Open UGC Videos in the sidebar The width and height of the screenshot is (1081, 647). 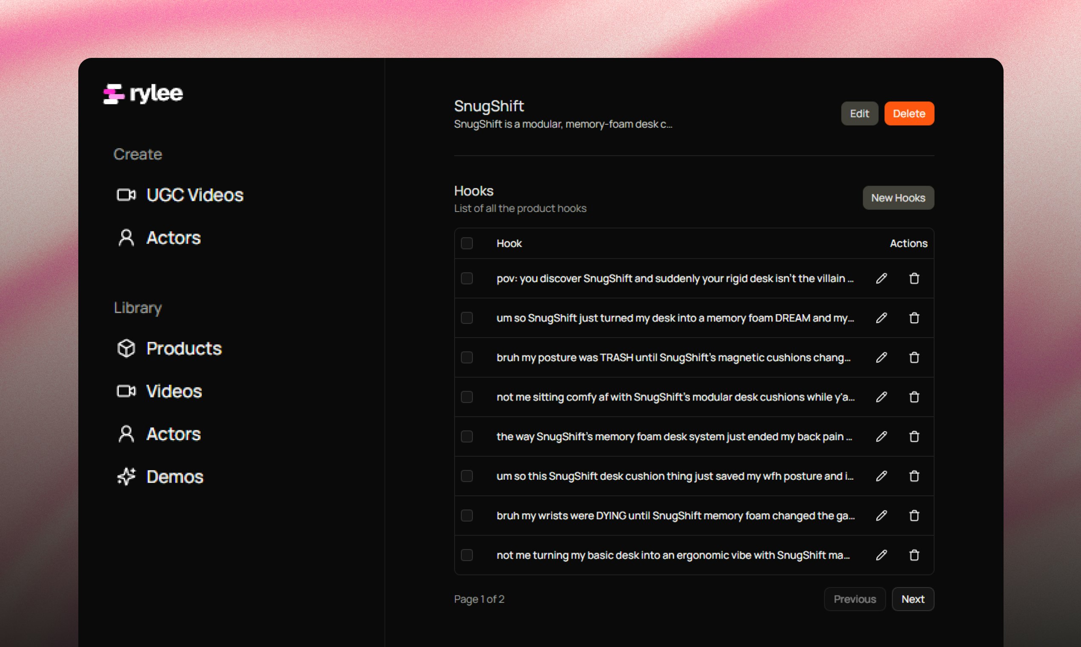180,195
